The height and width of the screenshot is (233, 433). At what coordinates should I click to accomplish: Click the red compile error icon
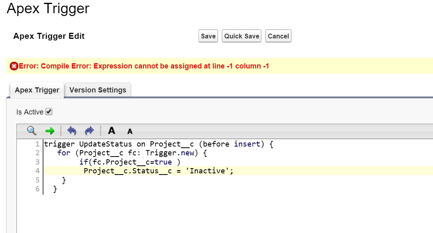point(14,66)
